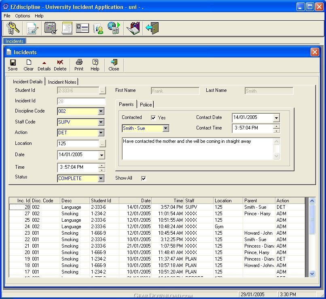Click the keys security icon in main toolbar
Viewport: 326px width, 299px height.
(x=13, y=28)
